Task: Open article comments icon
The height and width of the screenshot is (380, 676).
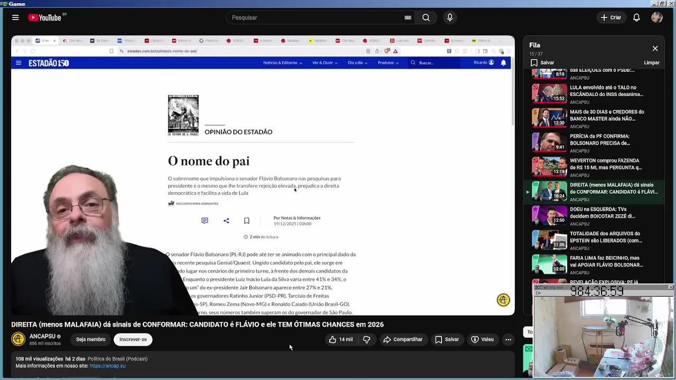Action: (205, 221)
